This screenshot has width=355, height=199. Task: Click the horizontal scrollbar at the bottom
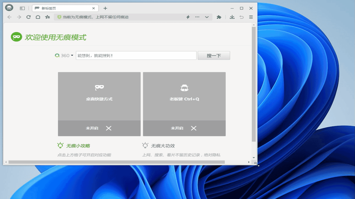click(x=116, y=162)
